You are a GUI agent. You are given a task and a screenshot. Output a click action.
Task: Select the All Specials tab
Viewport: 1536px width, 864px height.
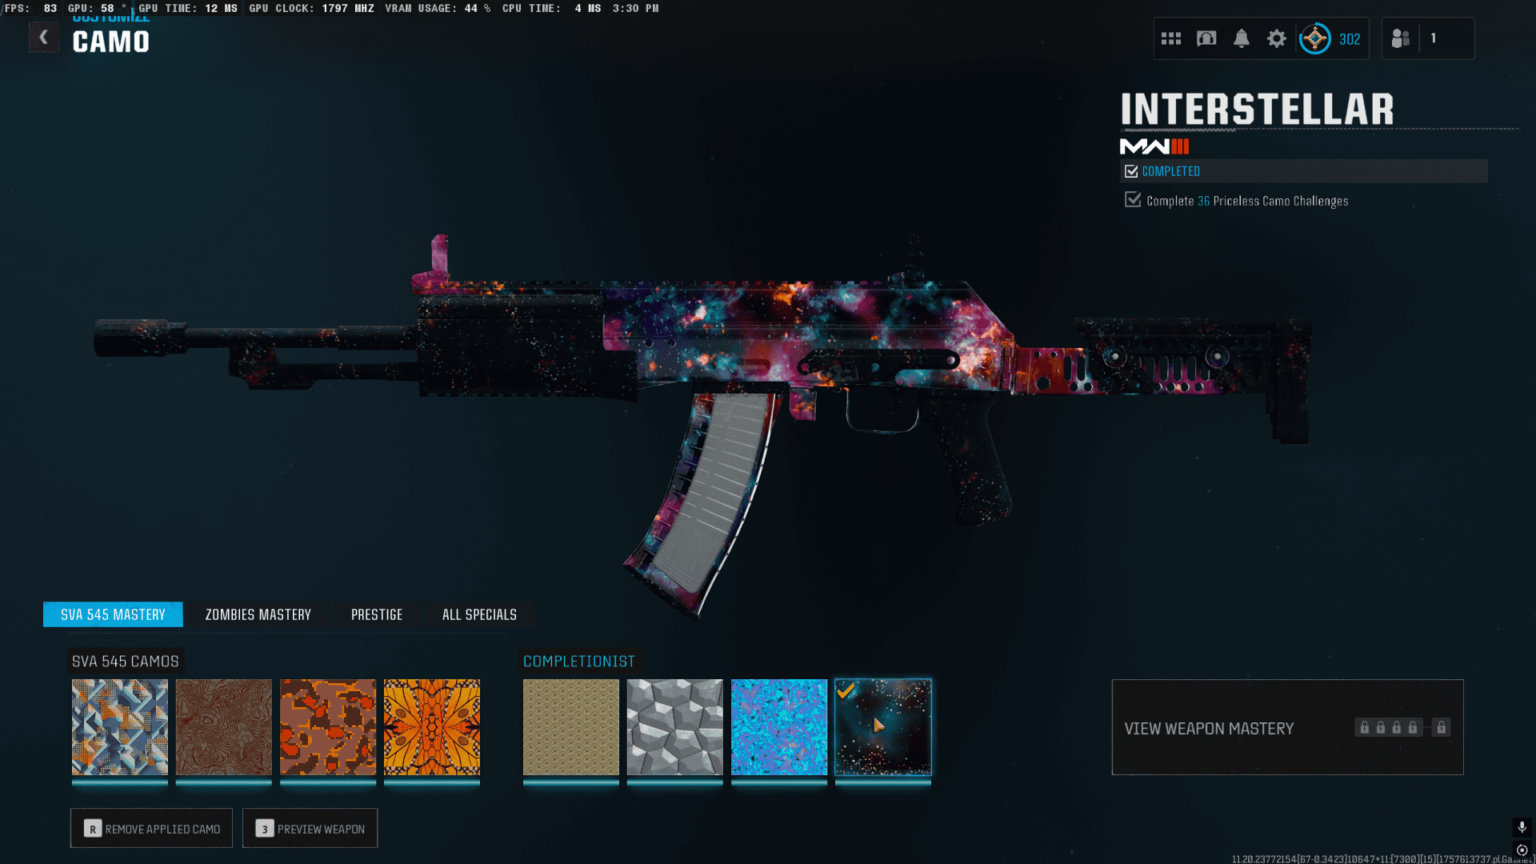pos(479,614)
